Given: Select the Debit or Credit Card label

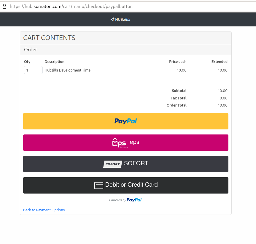Looking at the screenshot, I should (x=131, y=185).
